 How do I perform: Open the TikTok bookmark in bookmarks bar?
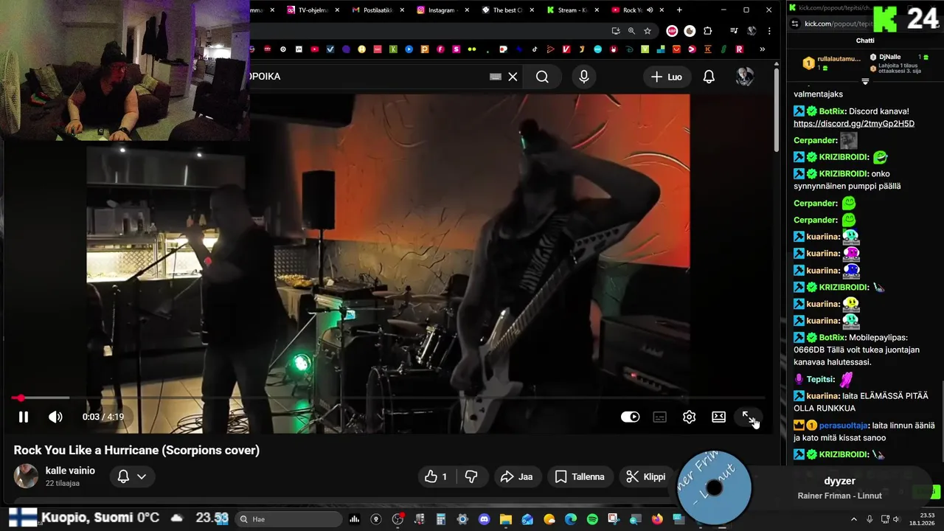(535, 49)
